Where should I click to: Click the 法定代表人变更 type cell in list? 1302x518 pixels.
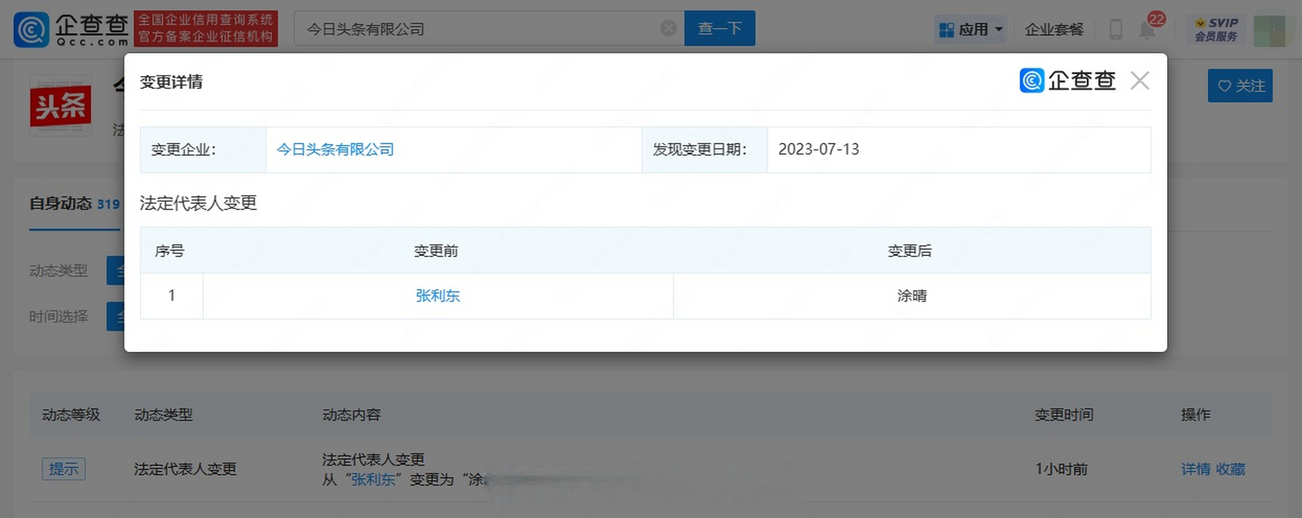coord(185,469)
